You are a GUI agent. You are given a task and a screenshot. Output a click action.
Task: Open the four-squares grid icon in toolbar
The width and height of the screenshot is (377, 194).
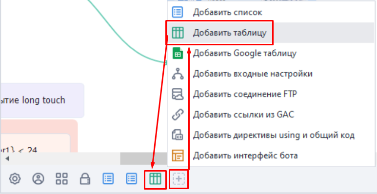pos(61,179)
